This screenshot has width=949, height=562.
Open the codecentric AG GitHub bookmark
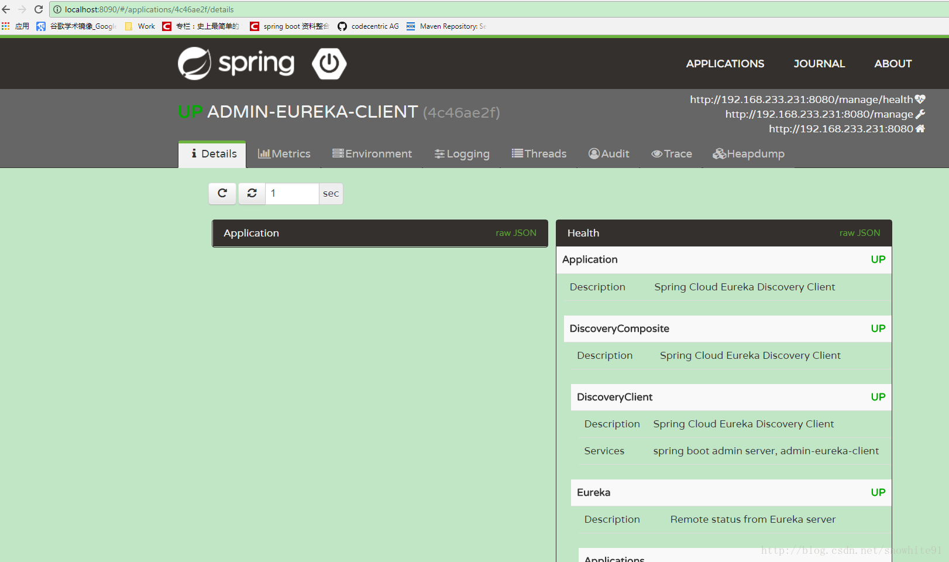coord(368,26)
